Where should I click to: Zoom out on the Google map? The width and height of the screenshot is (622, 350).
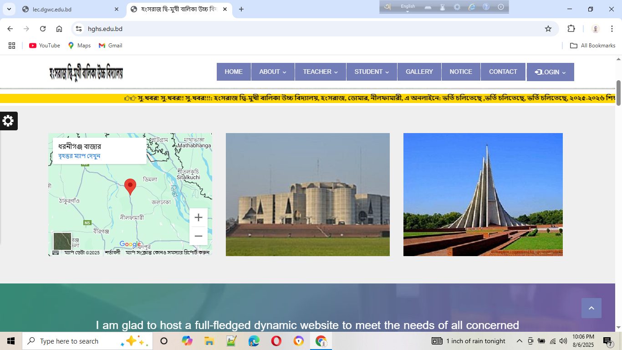pyautogui.click(x=198, y=236)
